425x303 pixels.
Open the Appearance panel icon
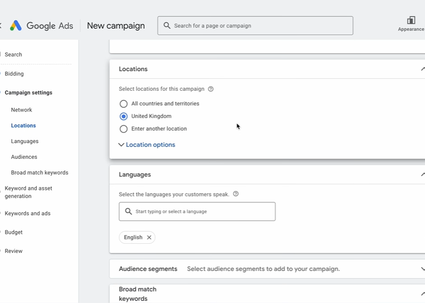tap(411, 21)
